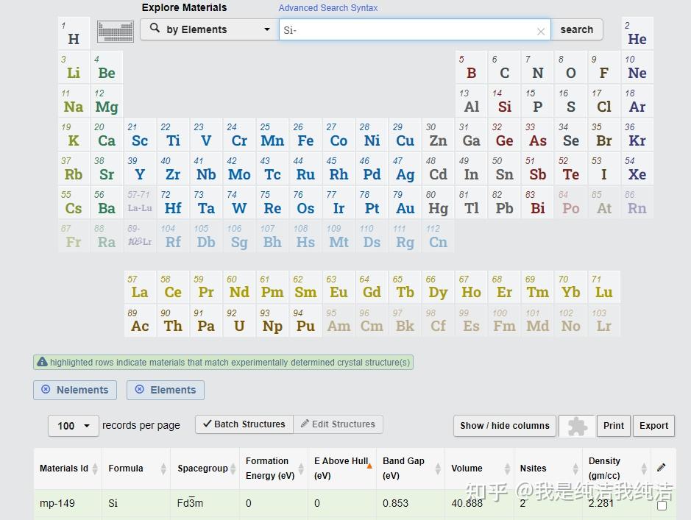Viewport: 691px width, 520px height.
Task: Open the records per page dropdown
Action: pyautogui.click(x=74, y=426)
